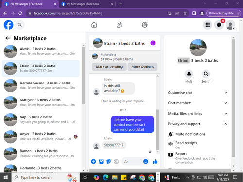This screenshot has width=243, height=182.
Task: Switch to the second Messenger browser tab
Action: click(87, 4)
